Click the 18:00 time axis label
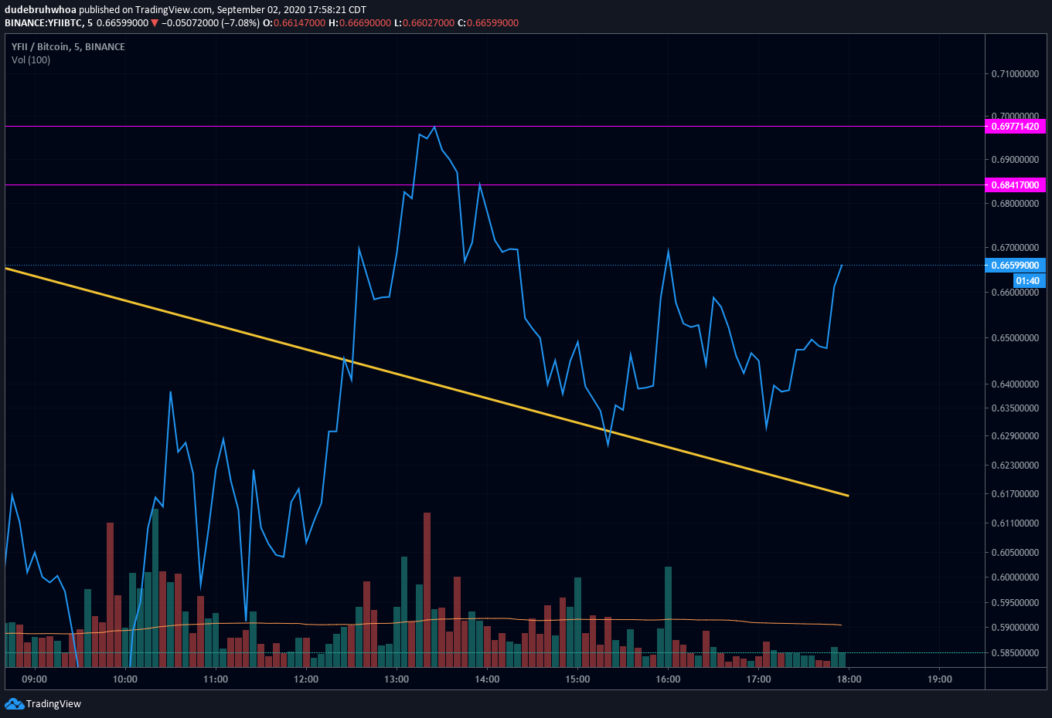This screenshot has height=718, width=1052. point(849,679)
